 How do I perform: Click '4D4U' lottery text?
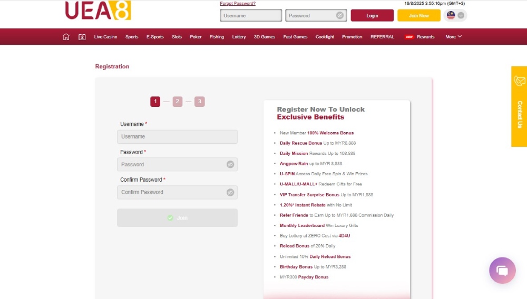(344, 236)
